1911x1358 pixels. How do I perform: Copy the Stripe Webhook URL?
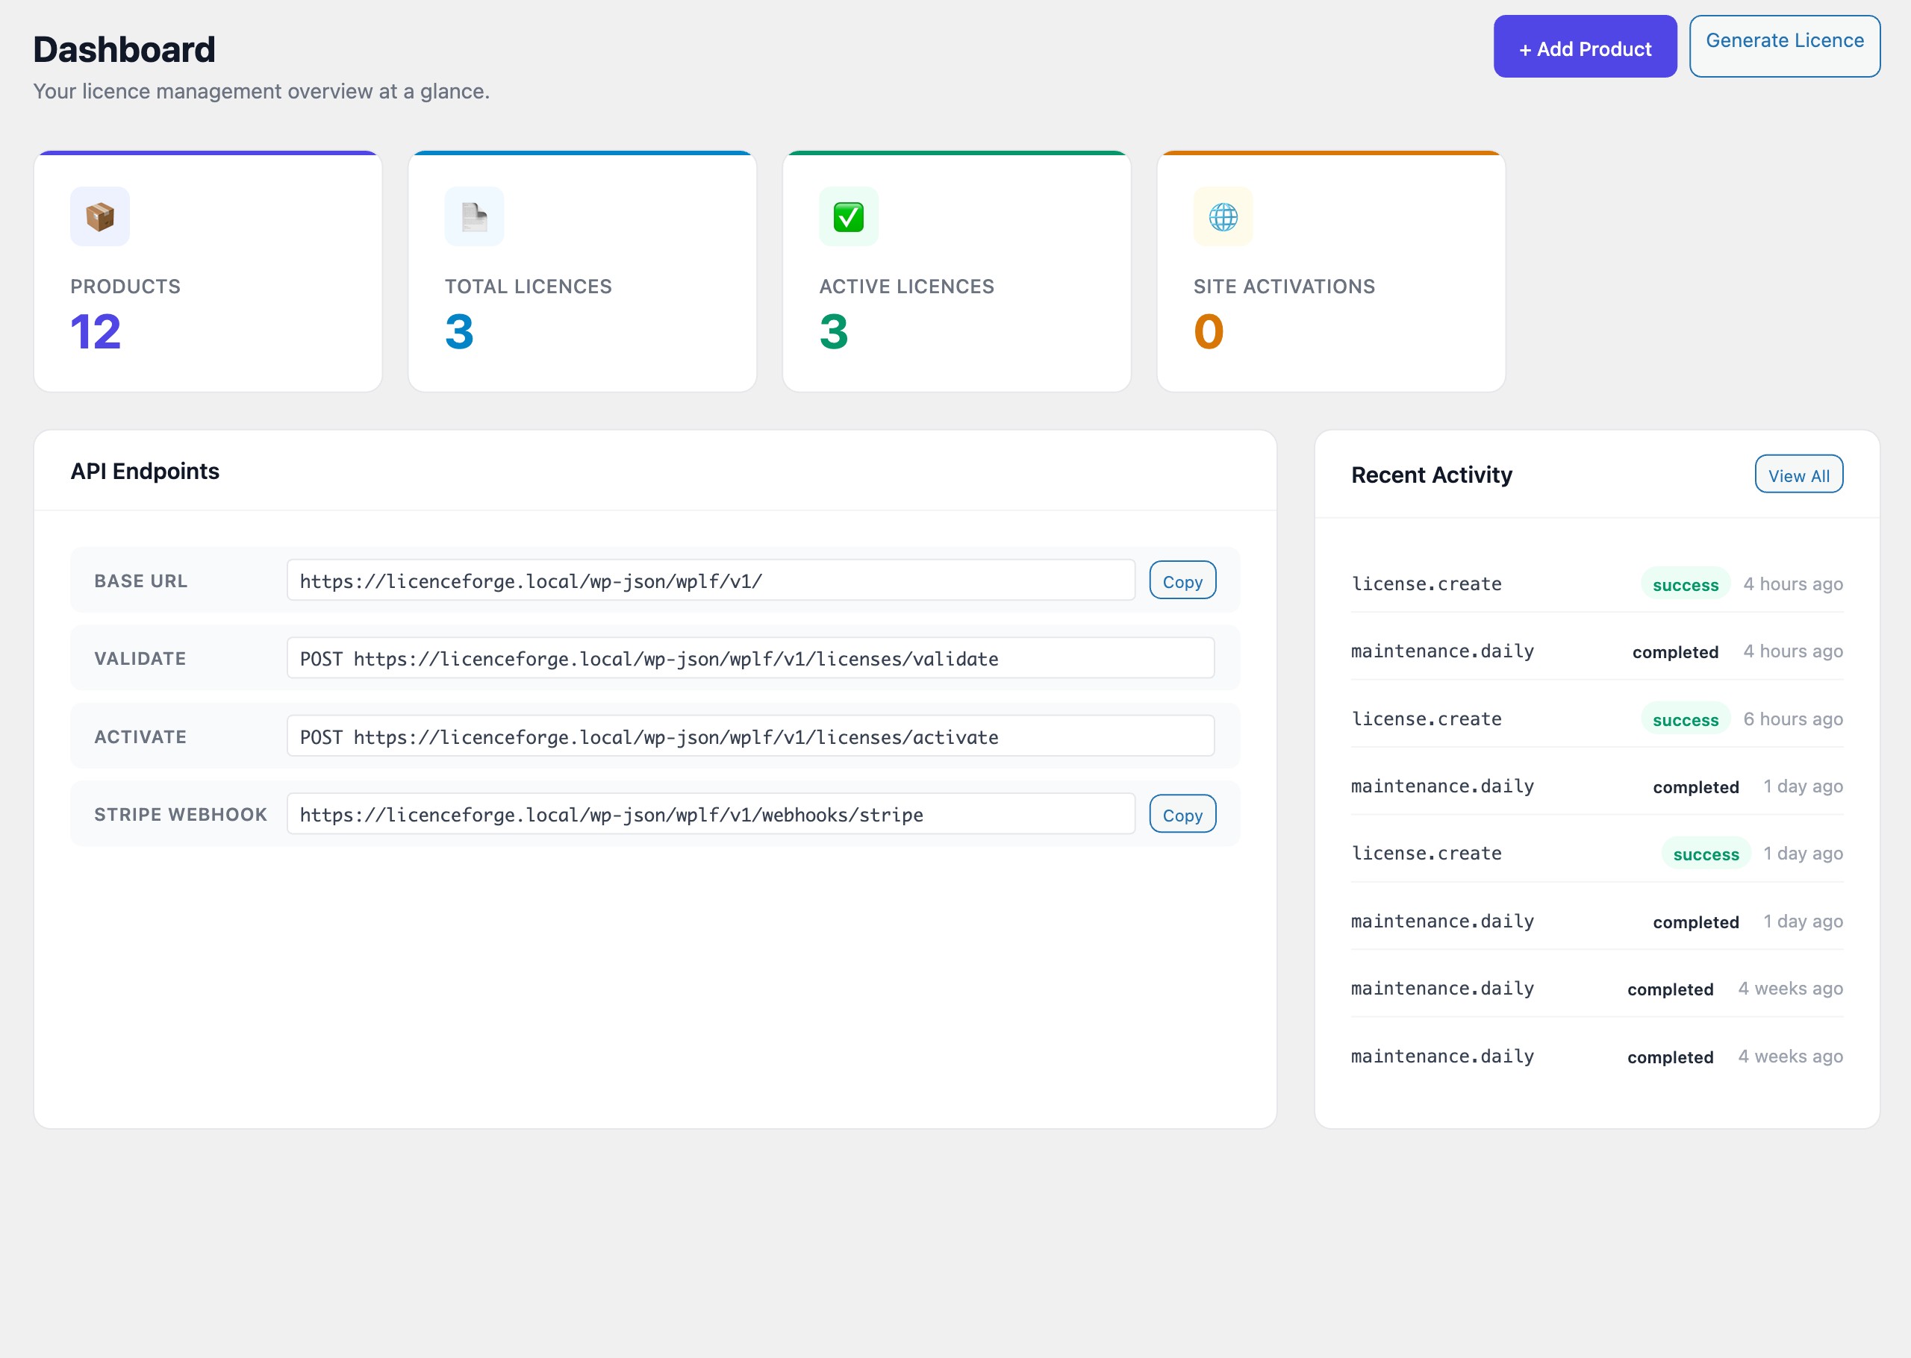point(1182,813)
